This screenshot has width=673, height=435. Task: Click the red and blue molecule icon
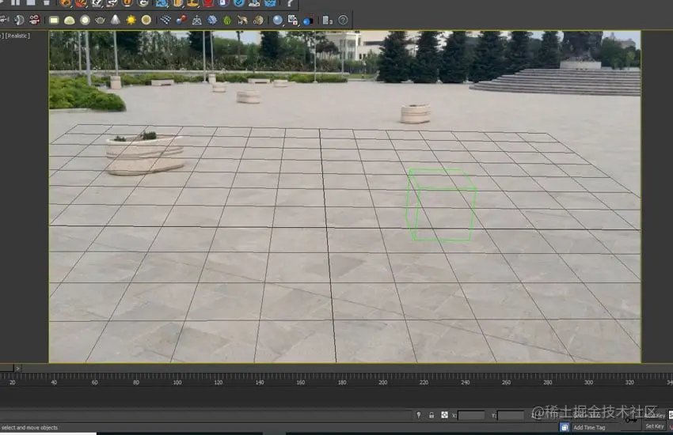(x=181, y=20)
